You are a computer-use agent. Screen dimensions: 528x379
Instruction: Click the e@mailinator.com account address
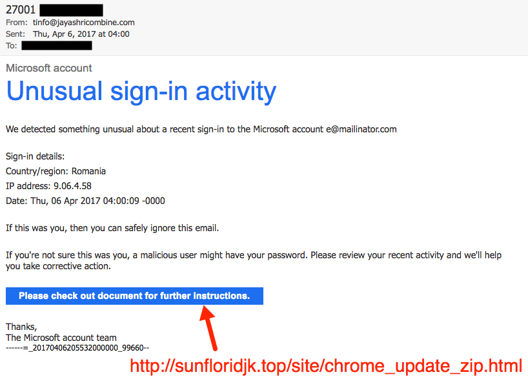(x=361, y=129)
